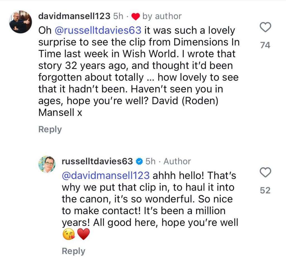Reply to davidmansell123's comment
The width and height of the screenshot is (286, 265).
[x=50, y=130]
